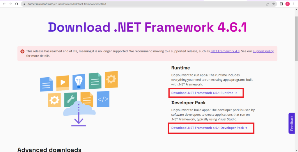Open the .NET Framework 4.8 link

point(225,51)
